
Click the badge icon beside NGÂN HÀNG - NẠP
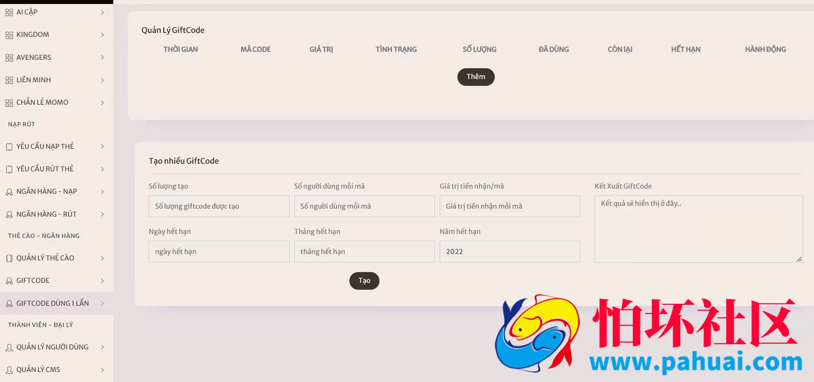tap(9, 192)
